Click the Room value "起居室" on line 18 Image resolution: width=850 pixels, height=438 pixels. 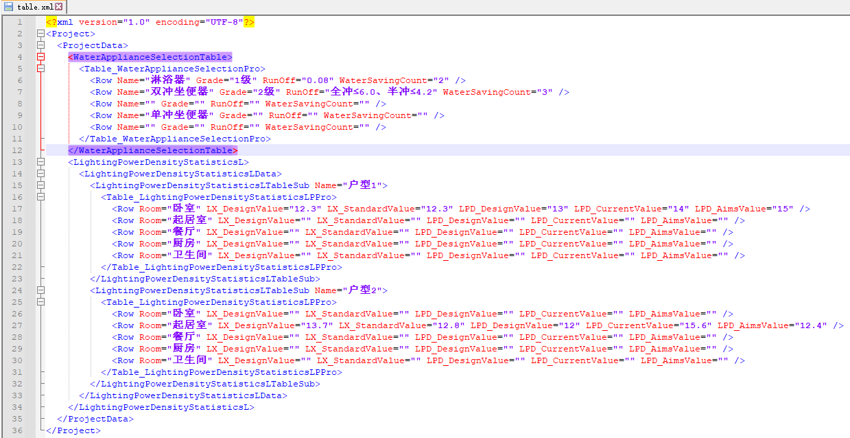click(189, 220)
